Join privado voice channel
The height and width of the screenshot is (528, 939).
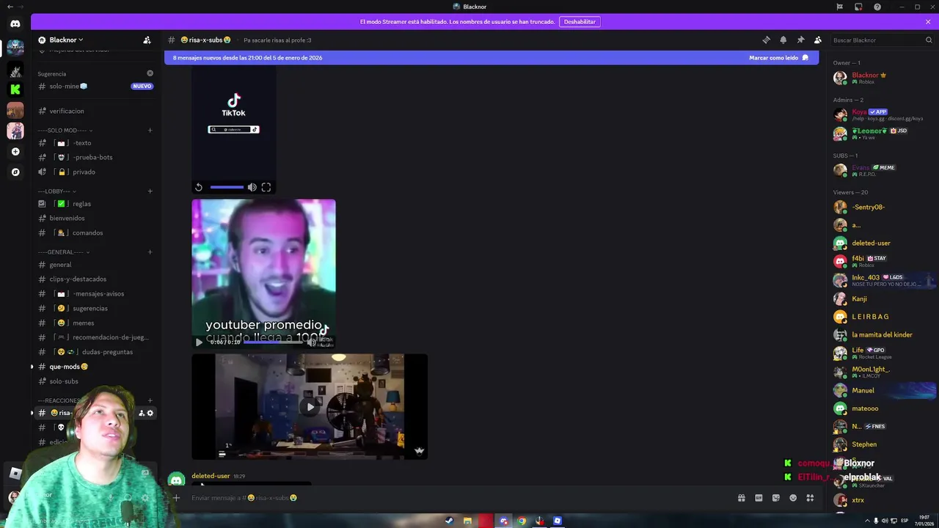[x=95, y=172]
